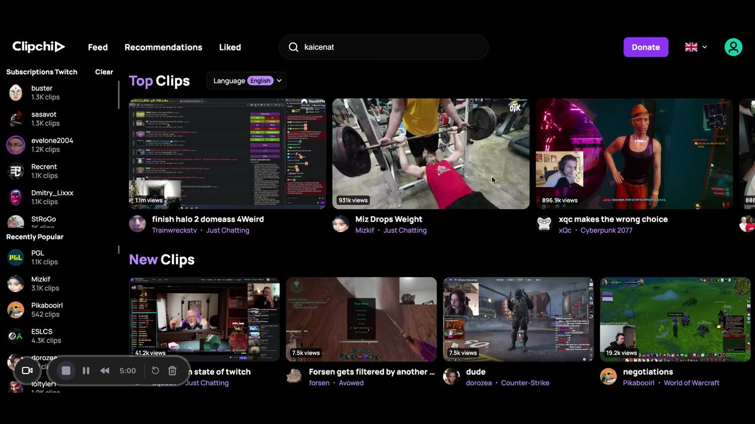The image size is (755, 424).
Task: Click Pikabooirl avatar beside negotiations clip
Action: coord(608,376)
